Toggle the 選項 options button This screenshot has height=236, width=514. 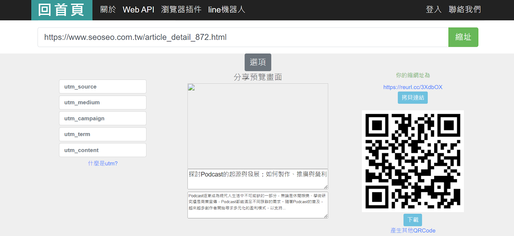coord(258,62)
